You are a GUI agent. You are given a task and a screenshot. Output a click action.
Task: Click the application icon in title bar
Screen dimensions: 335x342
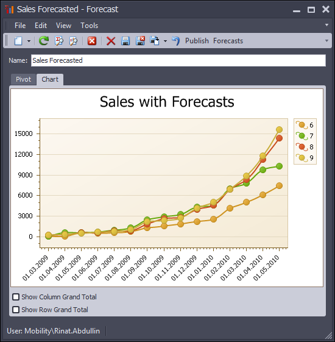9,9
